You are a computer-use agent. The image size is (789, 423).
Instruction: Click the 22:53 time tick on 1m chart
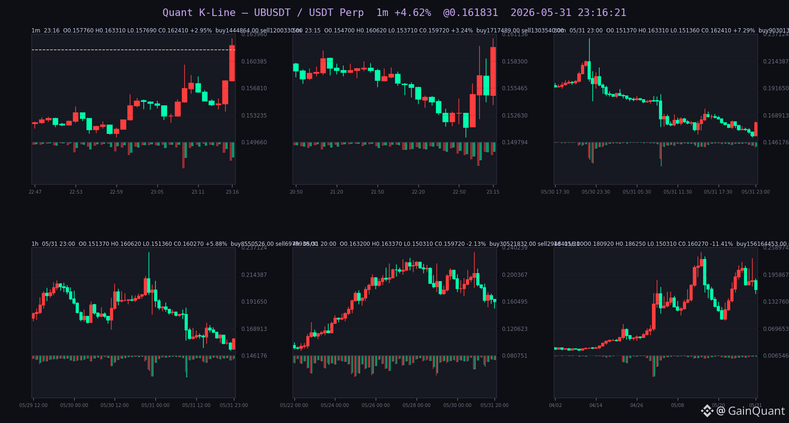(x=76, y=192)
